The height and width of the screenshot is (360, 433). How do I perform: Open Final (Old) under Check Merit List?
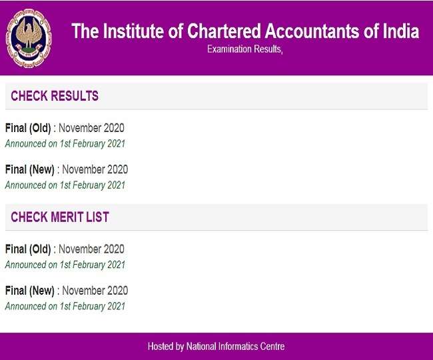[27, 249]
